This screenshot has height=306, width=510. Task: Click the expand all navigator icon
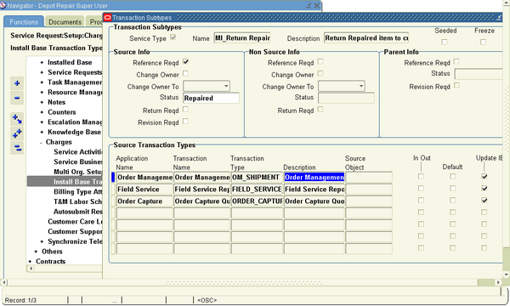(17, 133)
